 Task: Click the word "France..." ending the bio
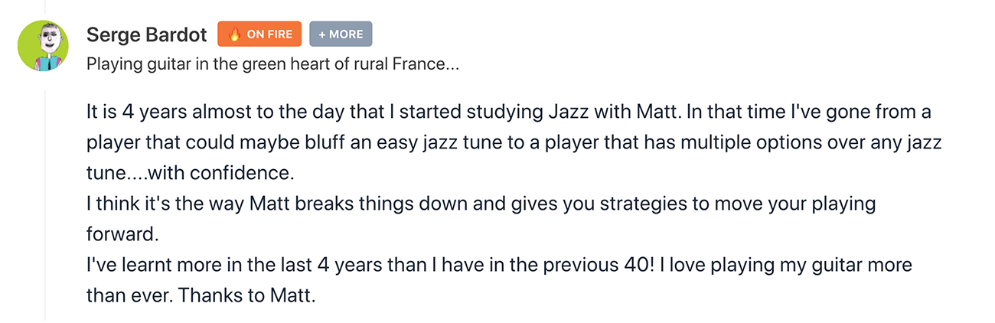[426, 64]
